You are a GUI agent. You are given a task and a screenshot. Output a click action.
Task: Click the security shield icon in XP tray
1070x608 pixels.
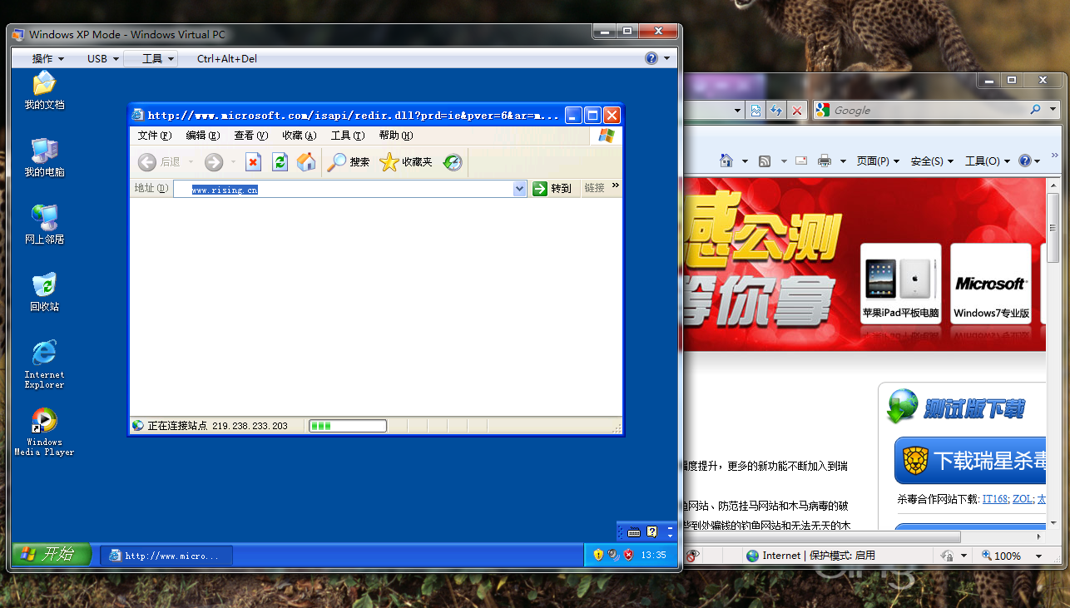pos(598,555)
